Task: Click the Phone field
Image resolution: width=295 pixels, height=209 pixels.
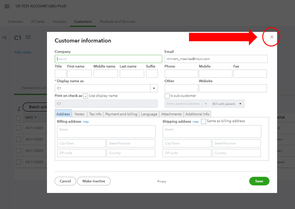Action: click(181, 74)
